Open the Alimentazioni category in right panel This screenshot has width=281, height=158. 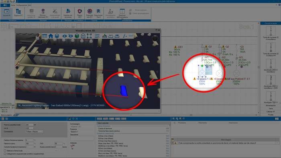tap(271, 105)
